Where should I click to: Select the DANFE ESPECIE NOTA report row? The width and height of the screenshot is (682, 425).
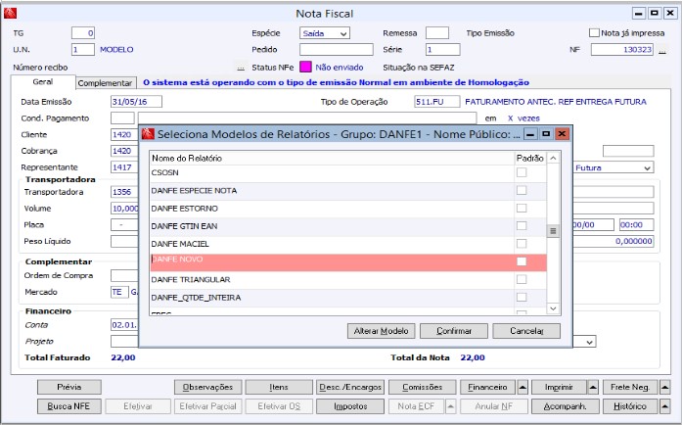click(x=348, y=191)
